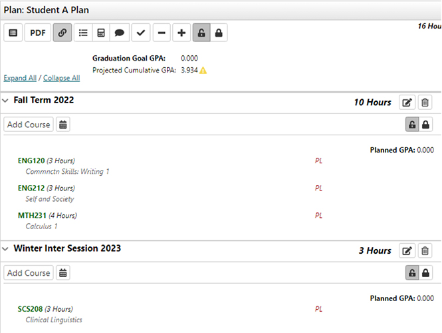442x333 pixels.
Task: Collapse the Winter Inter Session 2023 section
Action: [x=5, y=249]
